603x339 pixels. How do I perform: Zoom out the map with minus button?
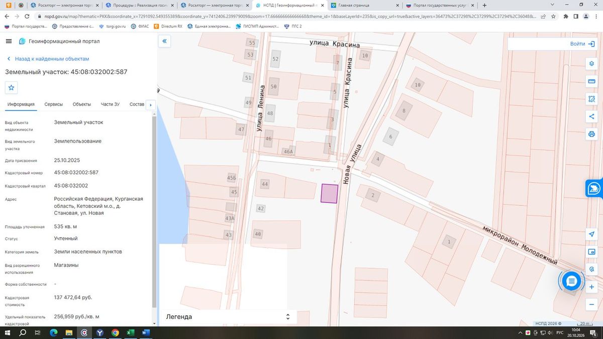pyautogui.click(x=591, y=304)
